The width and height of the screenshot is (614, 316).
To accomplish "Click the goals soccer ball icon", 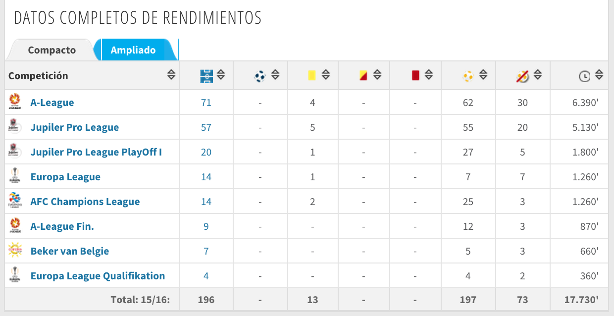I will pos(260,76).
